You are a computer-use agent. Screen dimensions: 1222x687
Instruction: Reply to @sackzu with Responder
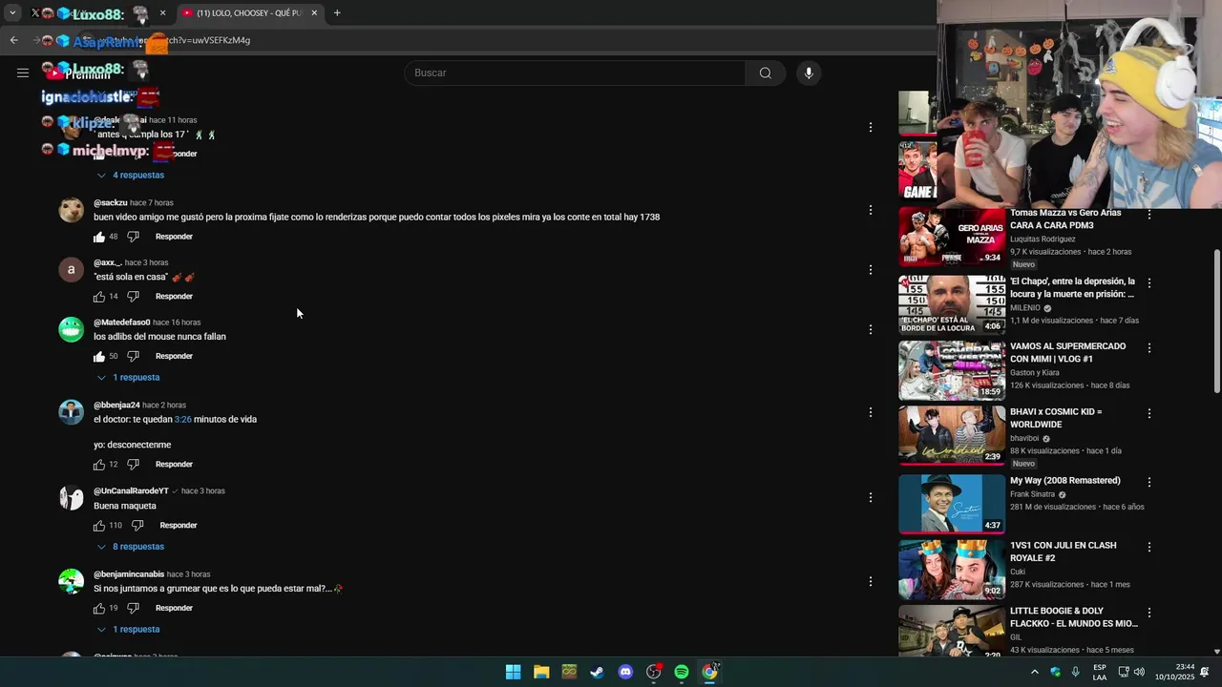click(174, 237)
